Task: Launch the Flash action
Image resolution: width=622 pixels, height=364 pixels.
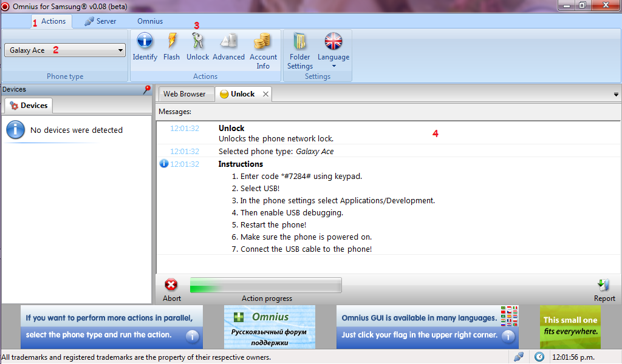Action: pos(171,47)
